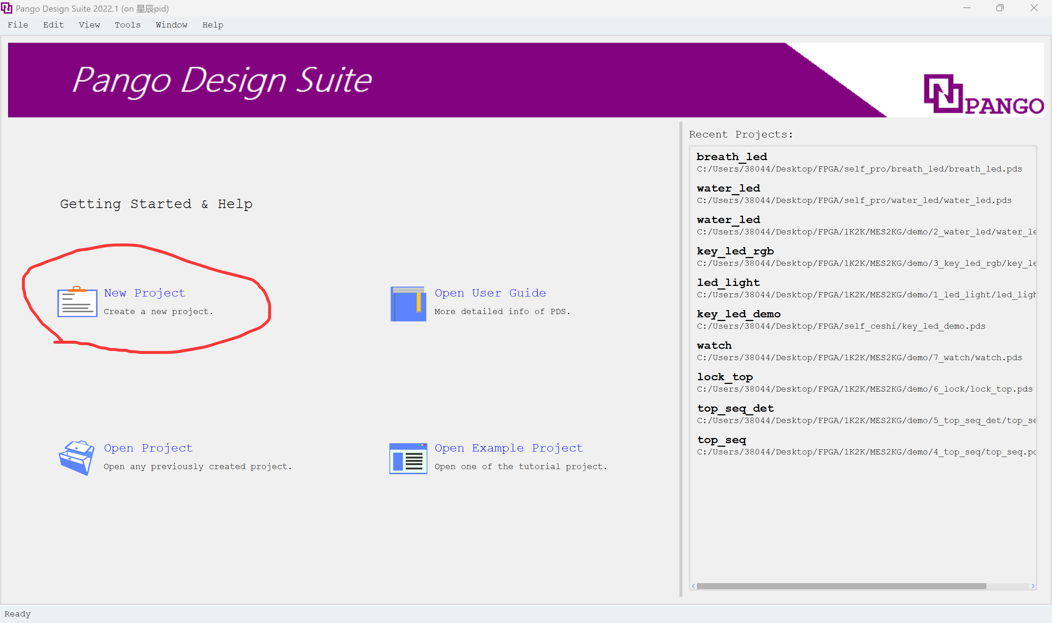Open the recent project key_led_rgb
The image size is (1052, 623).
point(735,251)
